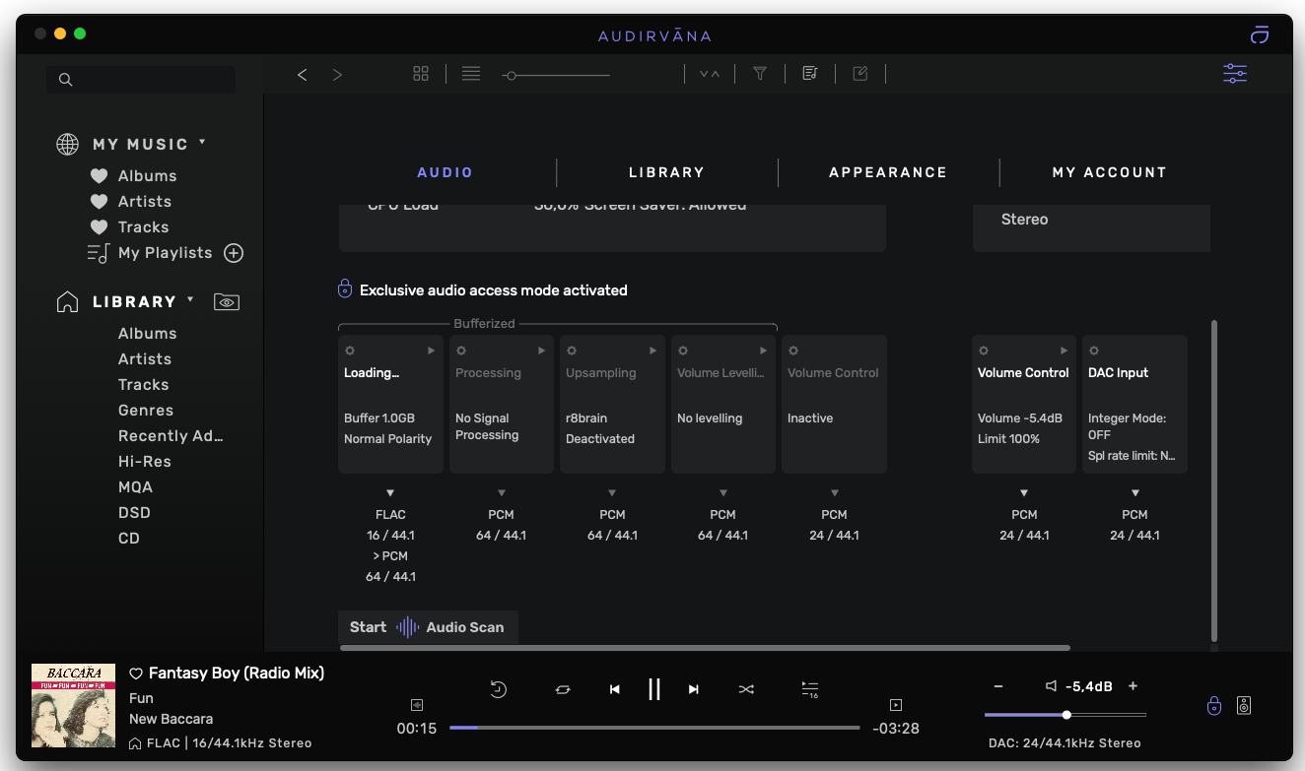Expand the My Music section arrow
The image size is (1305, 771).
pyautogui.click(x=202, y=143)
